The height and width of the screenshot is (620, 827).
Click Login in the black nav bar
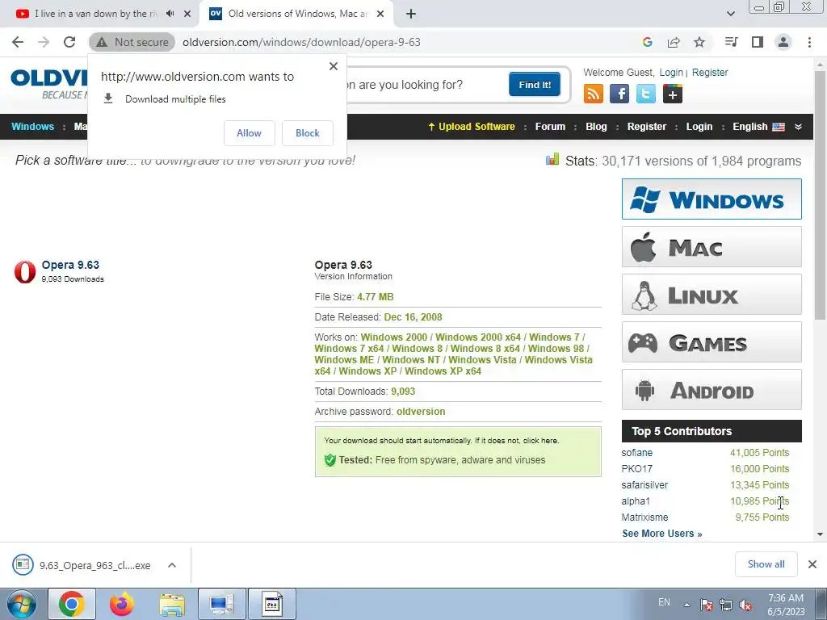(699, 127)
